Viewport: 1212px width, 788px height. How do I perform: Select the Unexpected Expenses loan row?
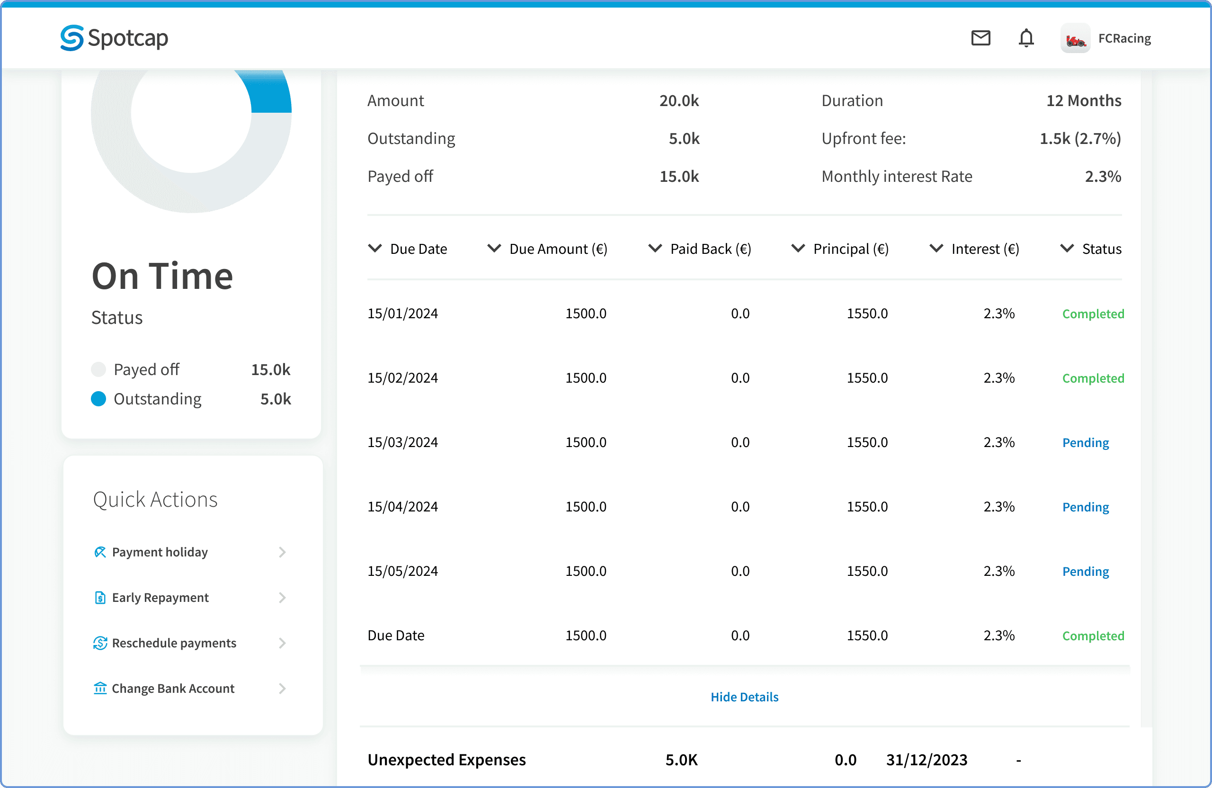pos(745,760)
